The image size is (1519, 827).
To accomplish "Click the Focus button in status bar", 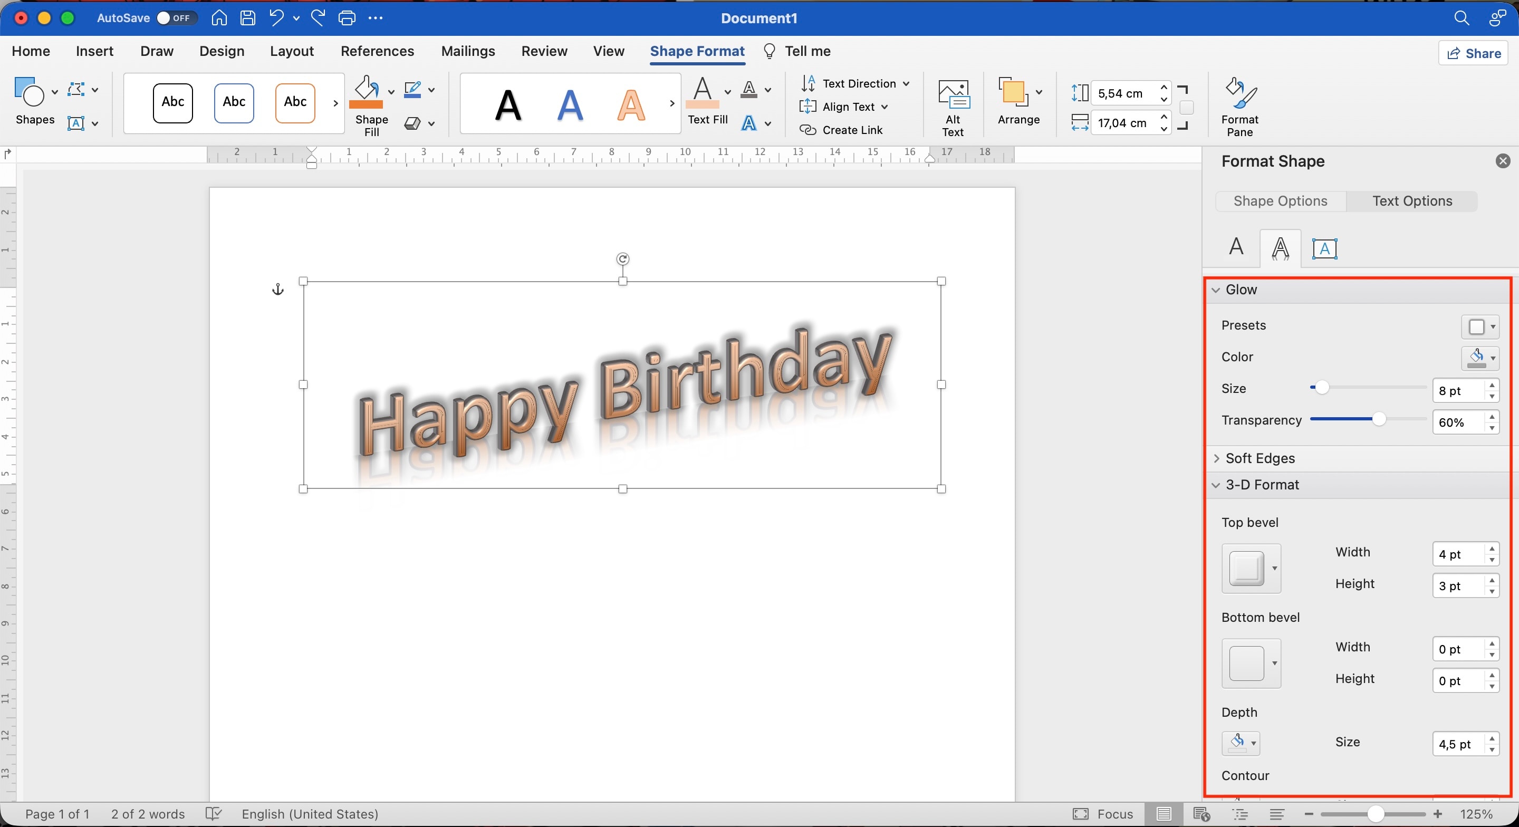I will (1103, 814).
